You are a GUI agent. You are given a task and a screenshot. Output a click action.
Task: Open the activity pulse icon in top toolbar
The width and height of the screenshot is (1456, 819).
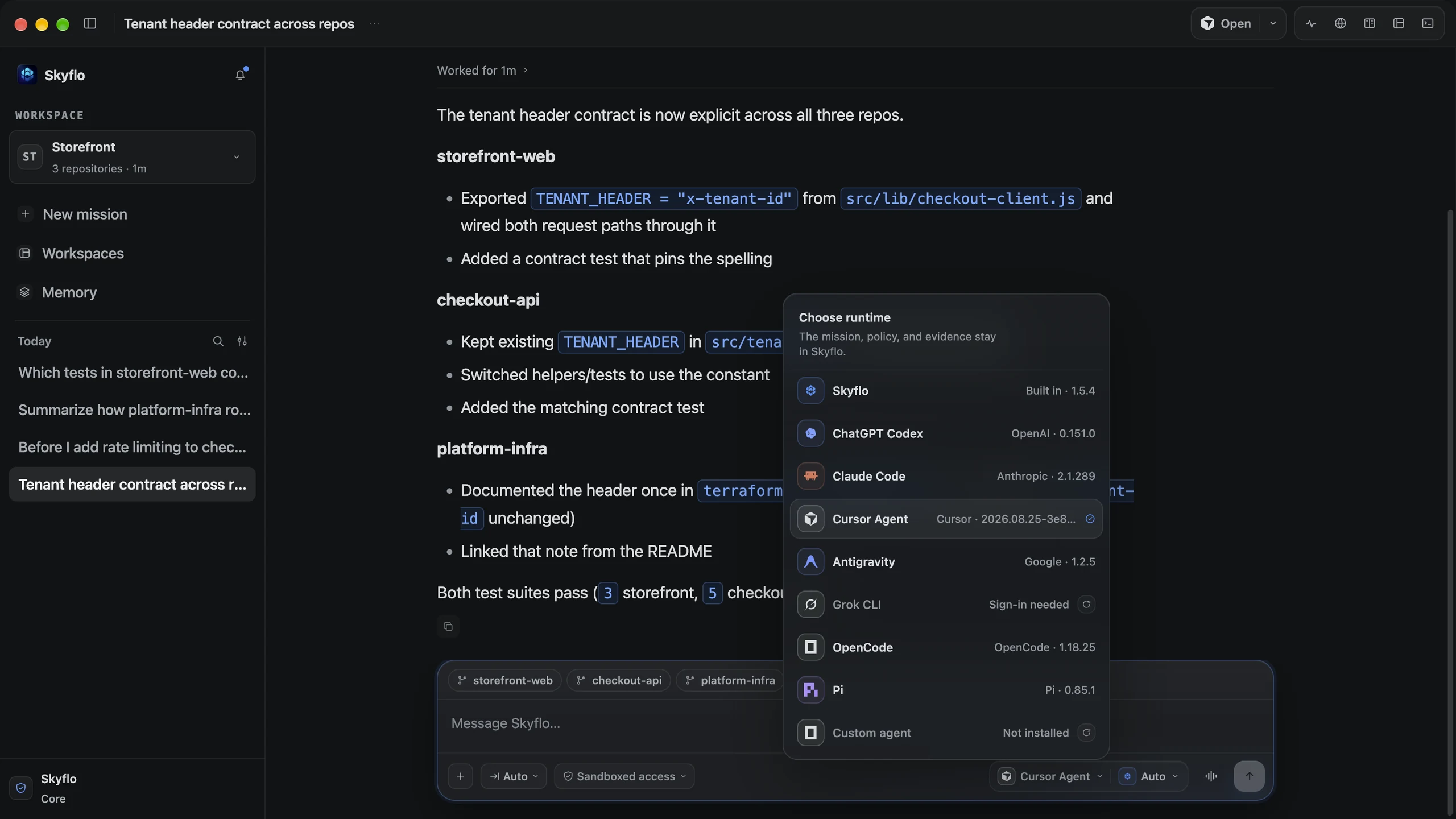tap(1311, 23)
